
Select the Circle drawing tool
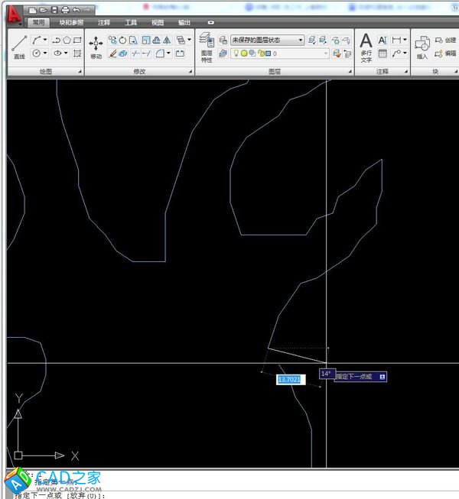[37, 53]
